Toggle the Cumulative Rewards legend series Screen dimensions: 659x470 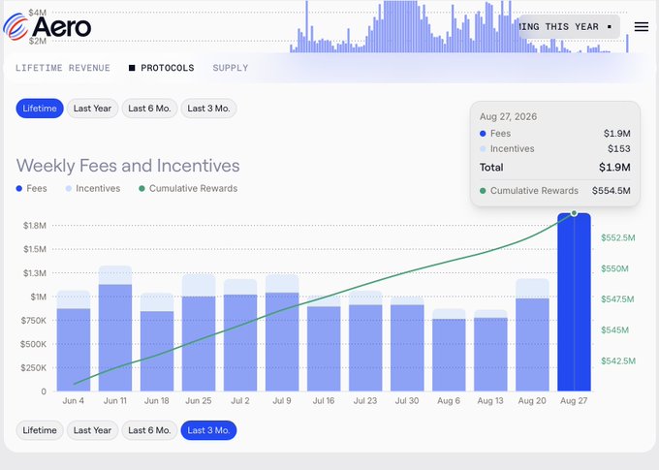pos(188,188)
